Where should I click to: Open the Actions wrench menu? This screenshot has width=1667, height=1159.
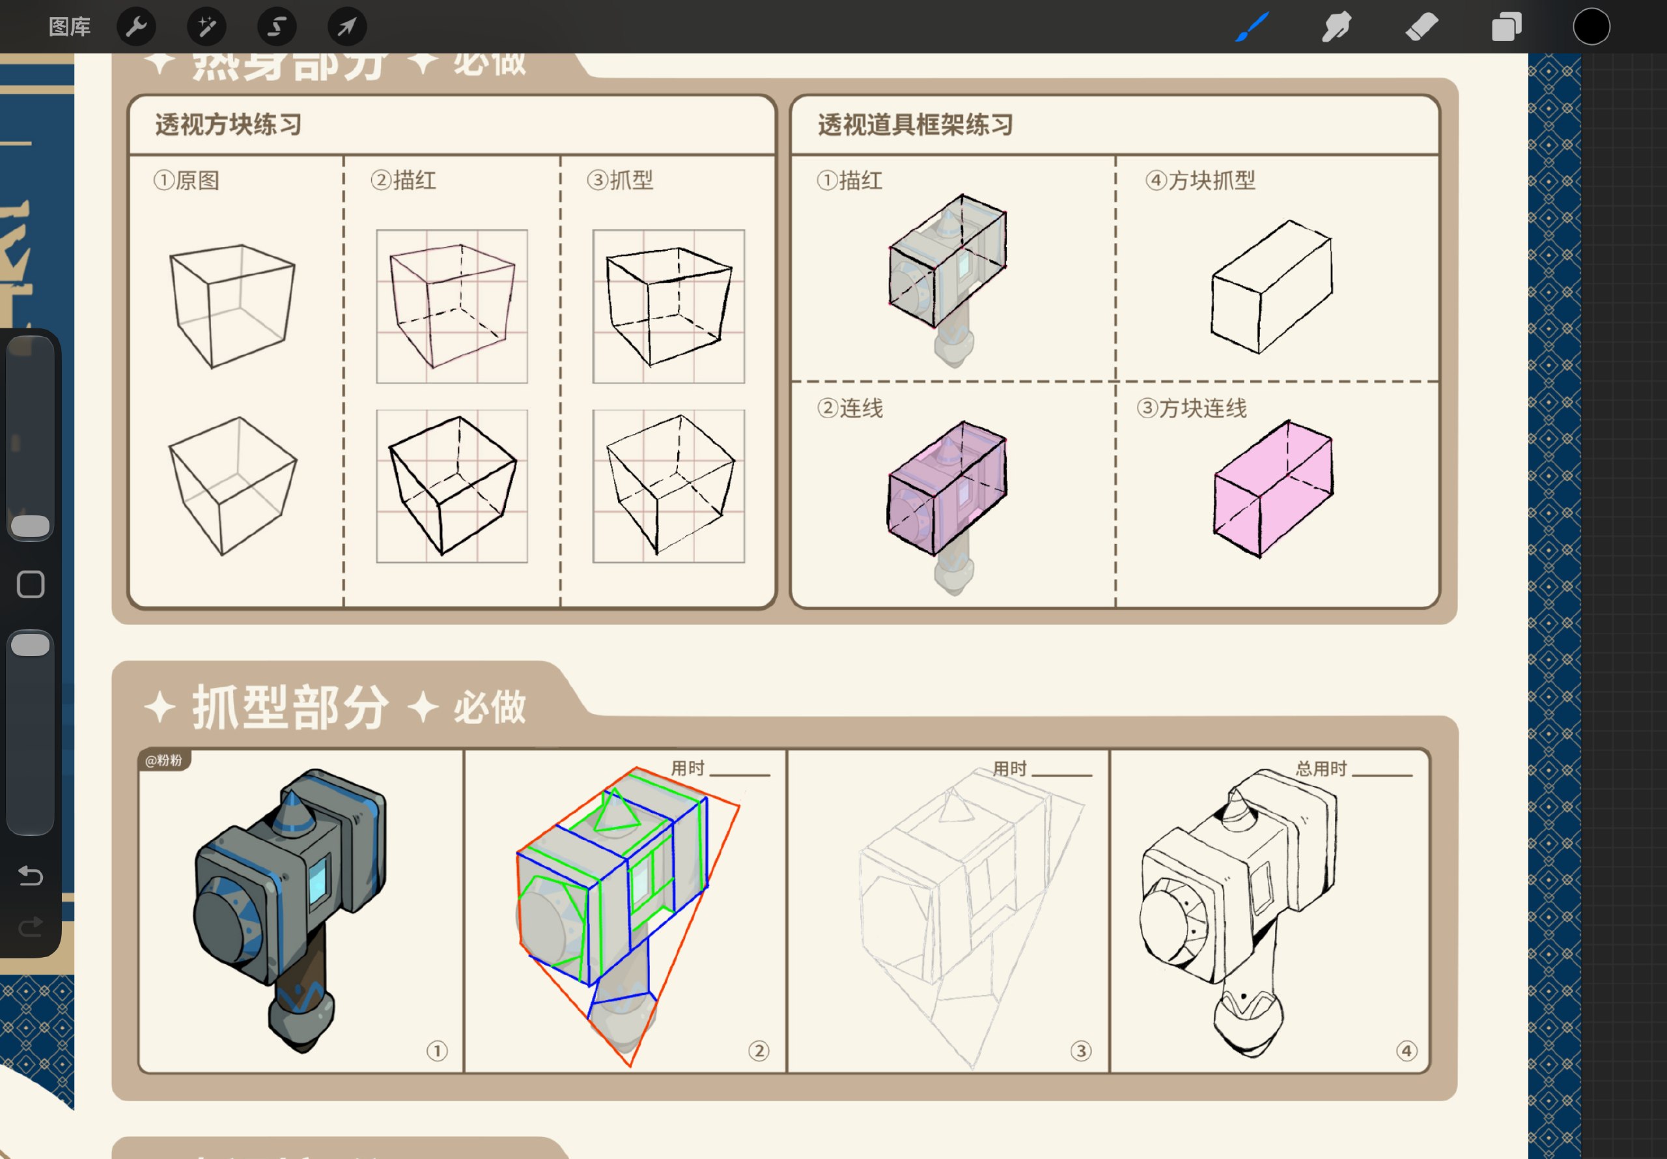click(x=137, y=27)
